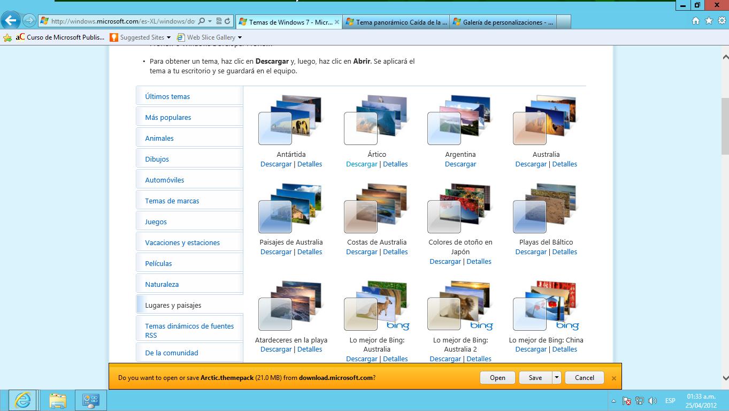This screenshot has height=411, width=729.
Task: Click the browser Back arrow button
Action: tap(11, 21)
